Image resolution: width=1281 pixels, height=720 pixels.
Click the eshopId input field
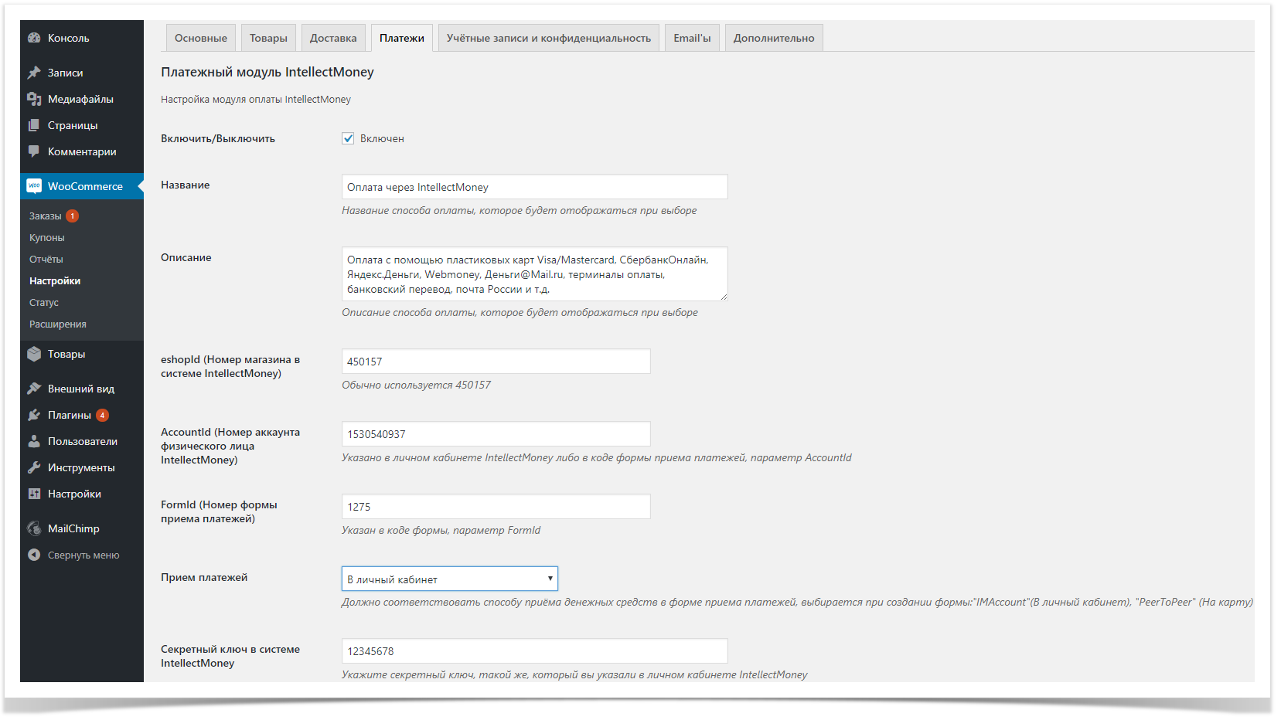pyautogui.click(x=496, y=362)
